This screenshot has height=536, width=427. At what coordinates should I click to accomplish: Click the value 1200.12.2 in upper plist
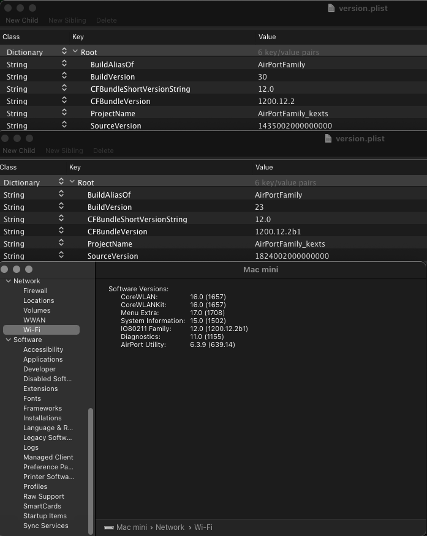click(276, 101)
